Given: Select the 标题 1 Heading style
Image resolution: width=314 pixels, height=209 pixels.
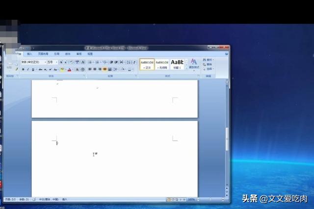Looking at the screenshot, I should pos(177,64).
